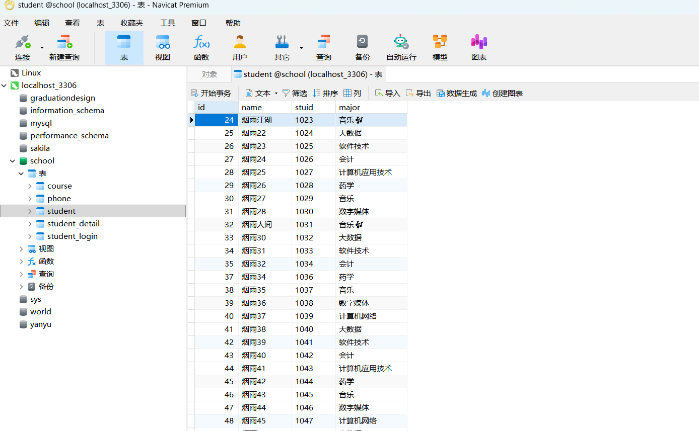Select the stuid cell 1031
Image resolution: width=699 pixels, height=431 pixels.
pos(314,225)
